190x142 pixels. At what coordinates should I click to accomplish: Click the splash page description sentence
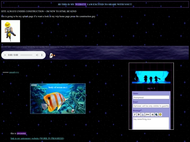48,16
